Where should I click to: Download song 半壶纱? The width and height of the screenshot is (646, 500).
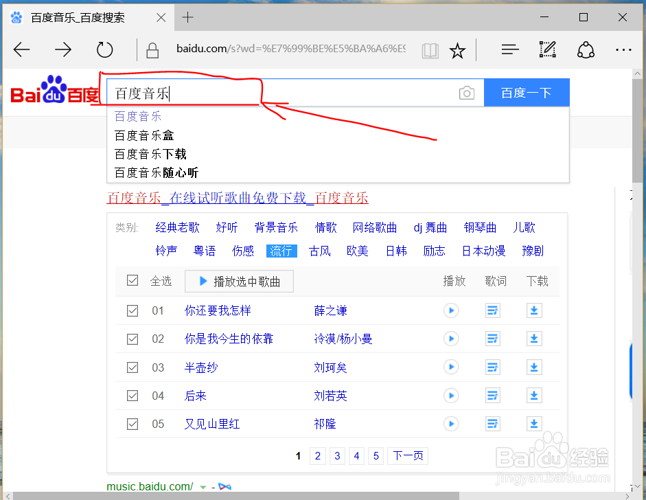pyautogui.click(x=534, y=367)
